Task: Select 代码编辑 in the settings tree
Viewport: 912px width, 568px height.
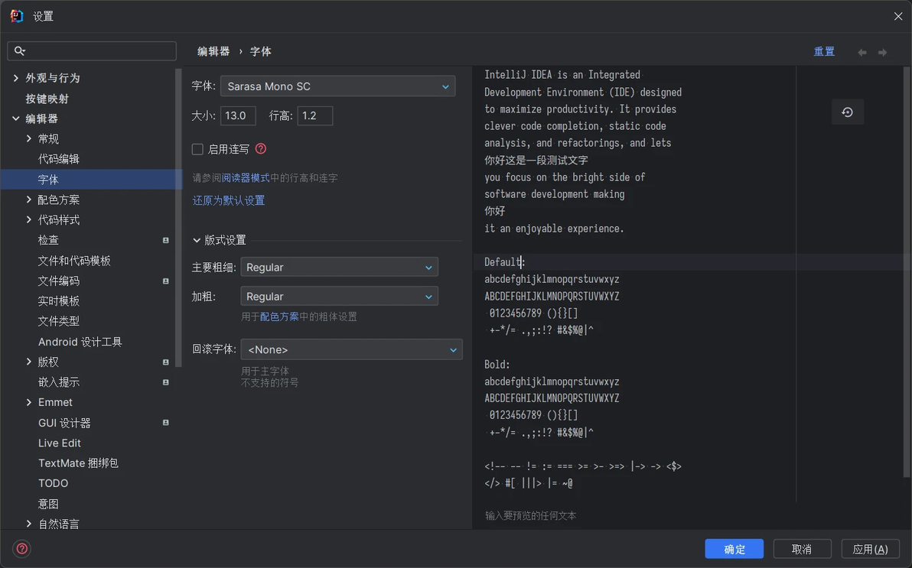Action: 58,159
